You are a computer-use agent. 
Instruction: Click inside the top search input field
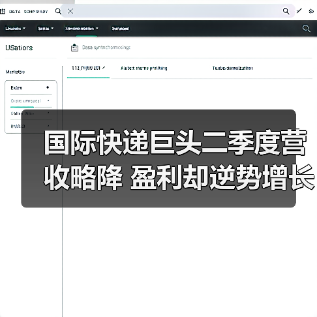point(177,11)
